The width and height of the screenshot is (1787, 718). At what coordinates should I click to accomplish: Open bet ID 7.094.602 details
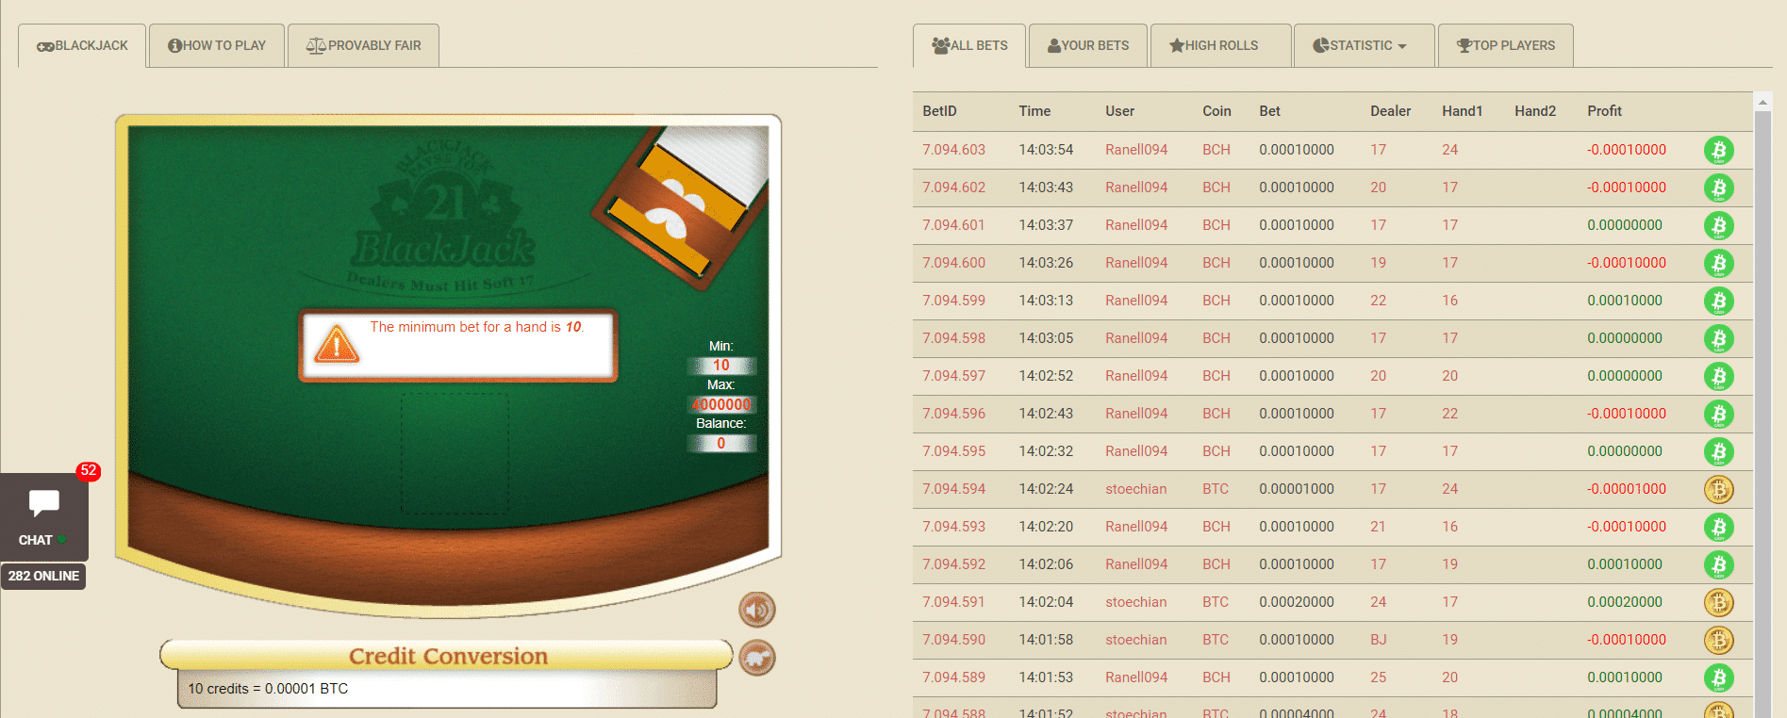tap(953, 188)
